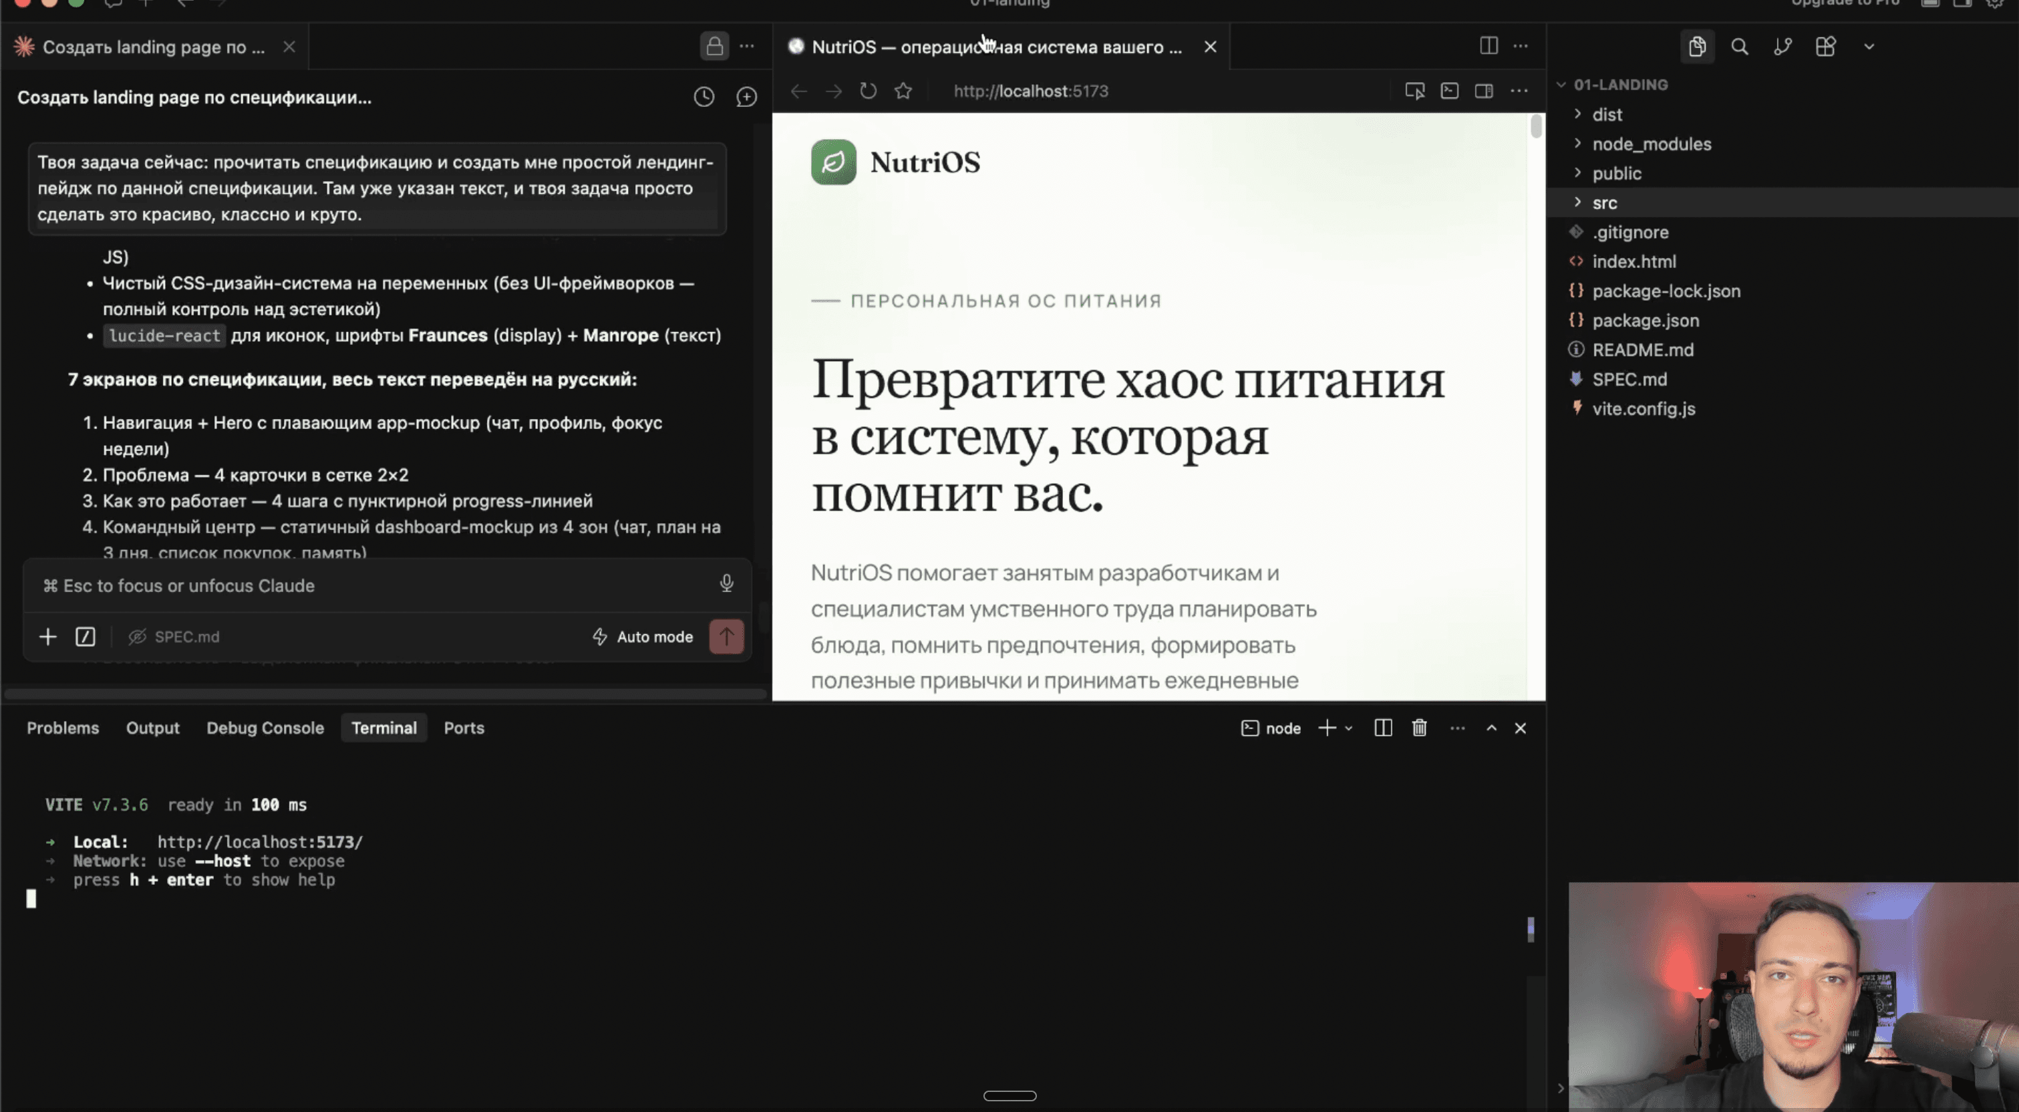
Task: Go back in the browser preview
Action: coord(798,91)
